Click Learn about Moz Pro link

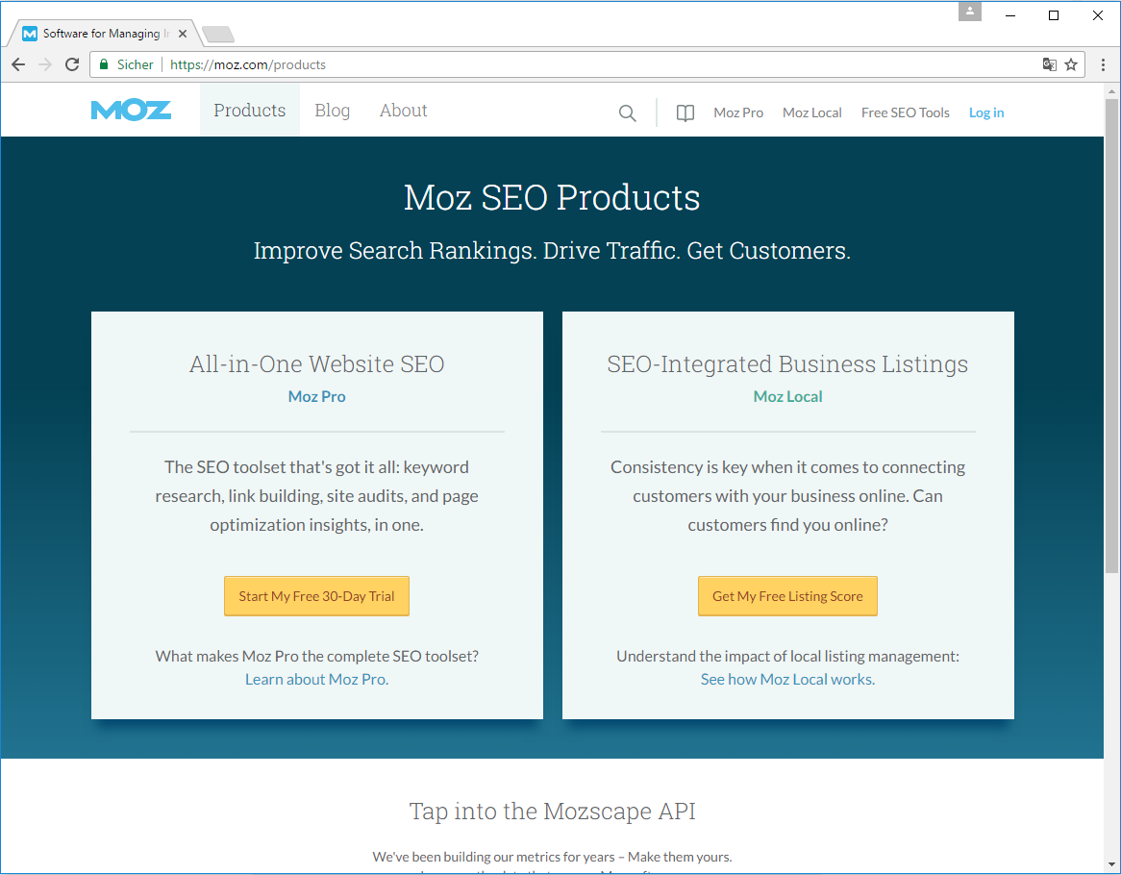tap(316, 679)
